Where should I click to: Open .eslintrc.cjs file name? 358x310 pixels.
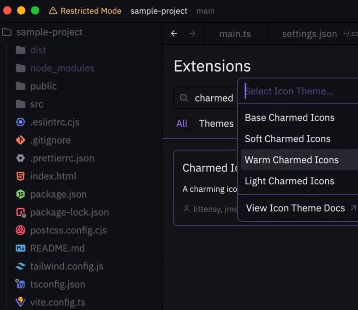(55, 122)
